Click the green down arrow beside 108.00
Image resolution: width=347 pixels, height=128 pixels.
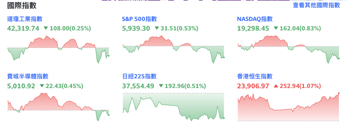click(x=46, y=28)
